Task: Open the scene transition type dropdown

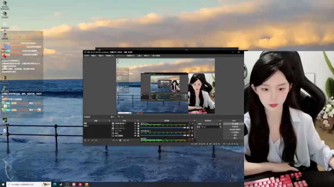Action: [x=208, y=124]
